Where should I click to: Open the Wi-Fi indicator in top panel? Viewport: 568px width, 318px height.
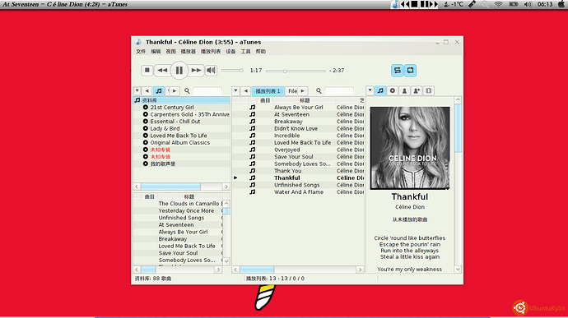[x=499, y=4]
